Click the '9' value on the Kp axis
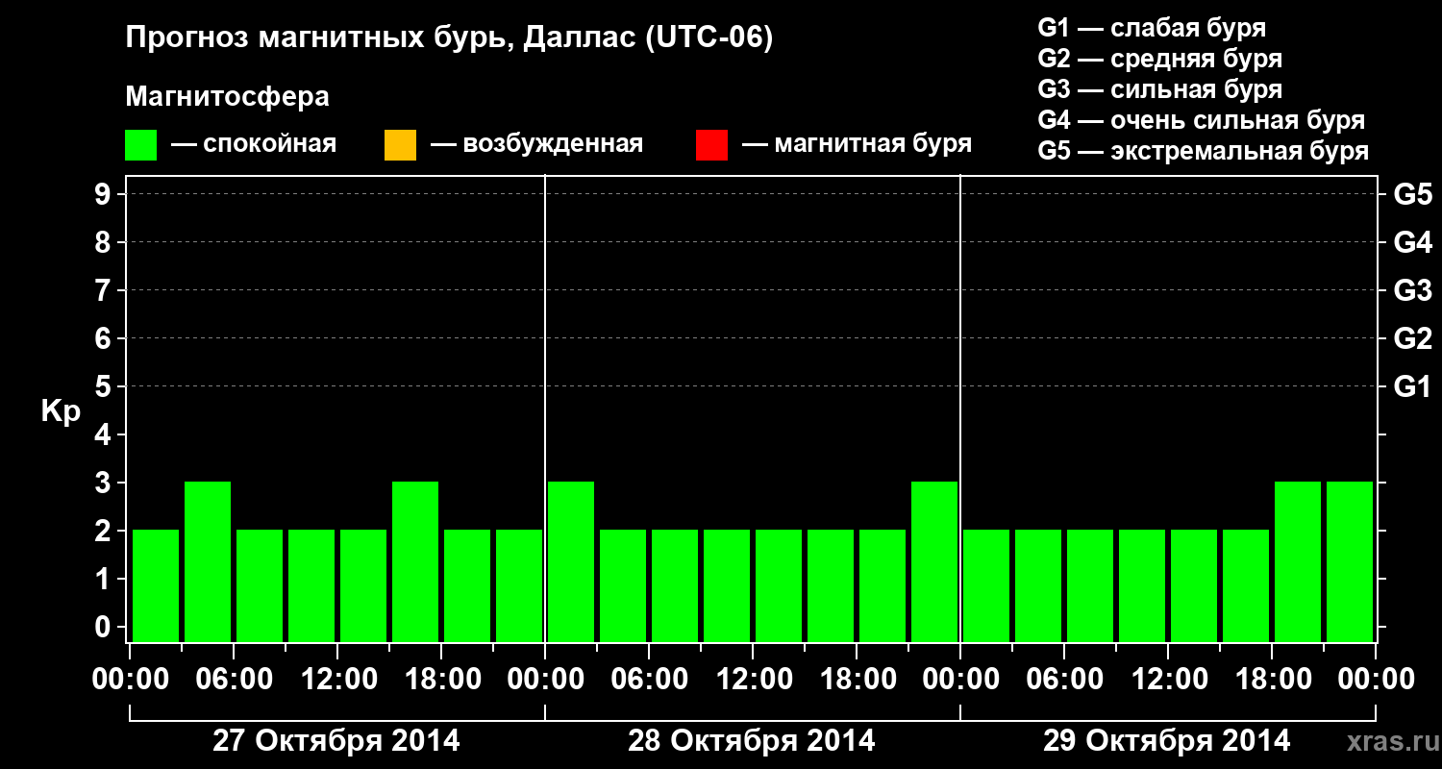This screenshot has height=769, width=1442. tap(105, 194)
